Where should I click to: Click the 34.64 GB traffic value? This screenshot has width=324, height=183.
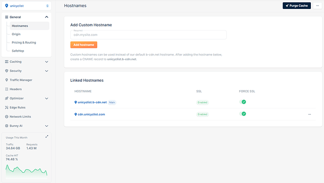pos(13,148)
